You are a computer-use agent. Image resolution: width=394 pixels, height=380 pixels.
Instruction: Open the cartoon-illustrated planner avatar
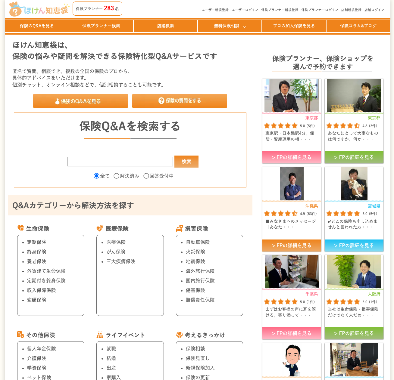point(292,360)
